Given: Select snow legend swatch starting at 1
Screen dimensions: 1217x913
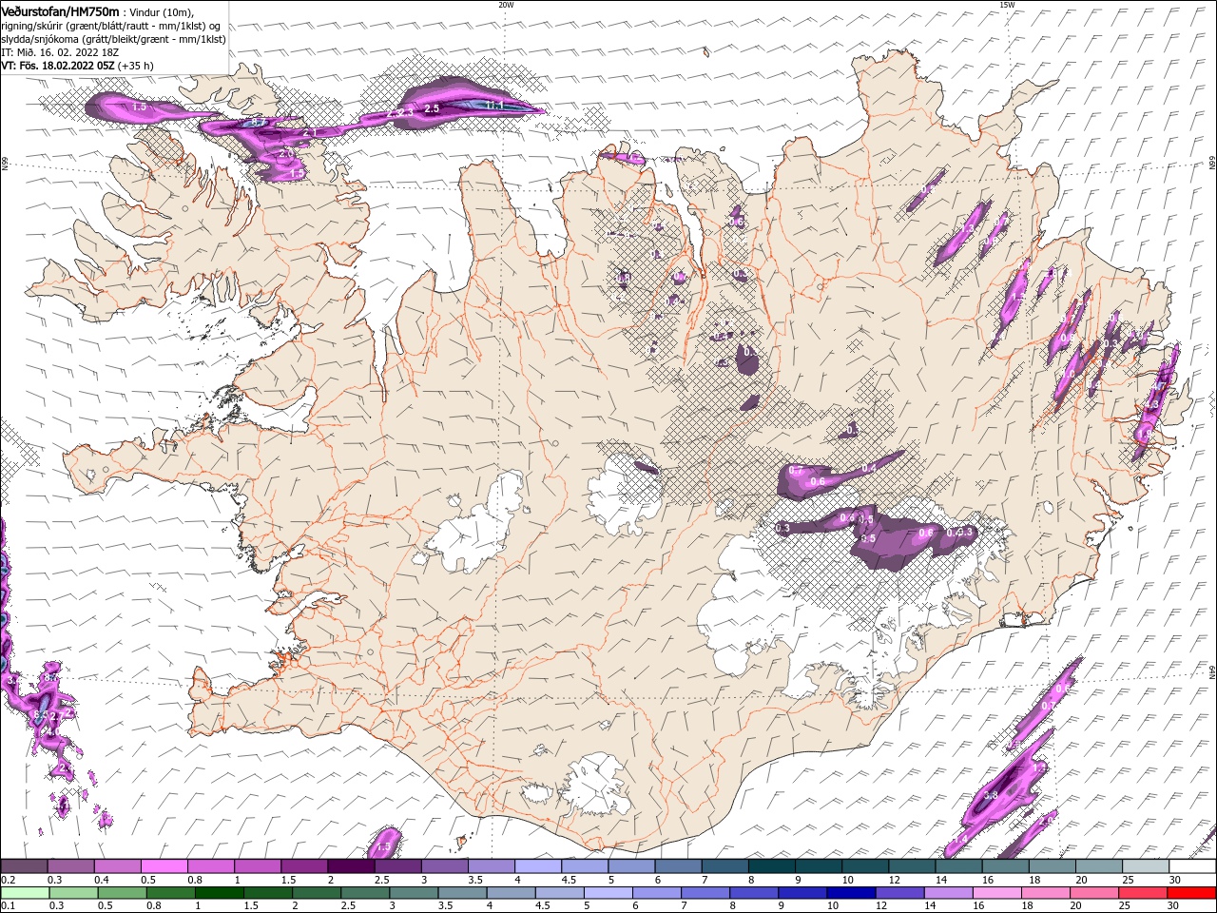Looking at the screenshot, I should click(x=257, y=866).
